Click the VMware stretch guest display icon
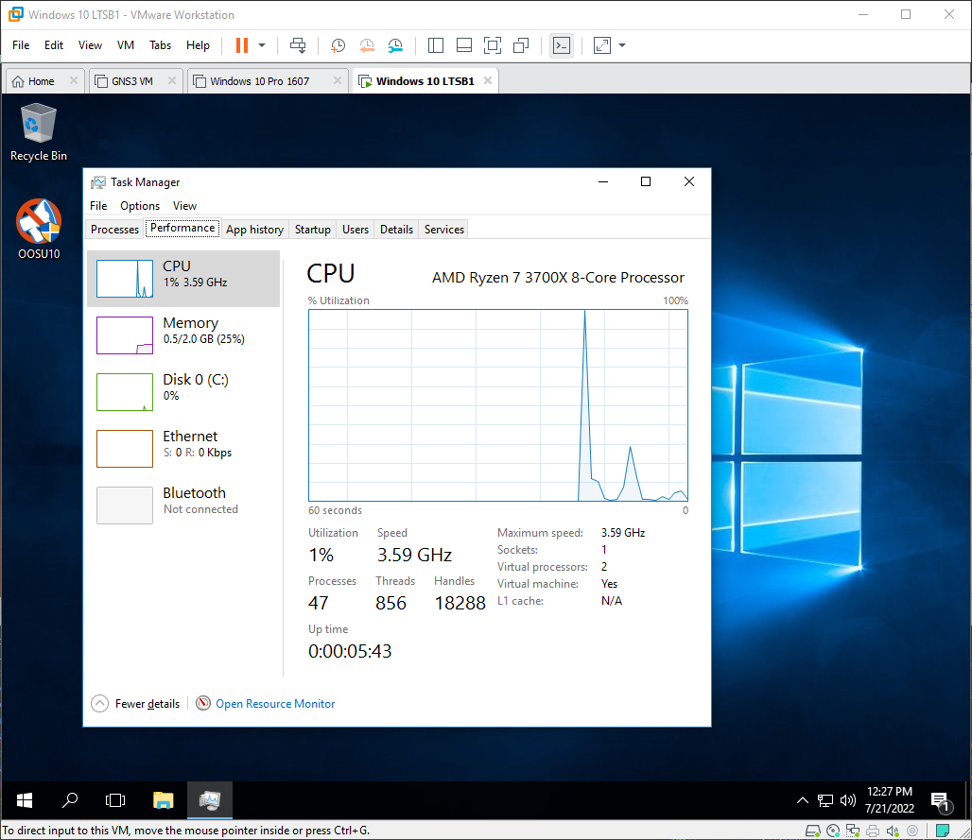Screen dimensions: 972x840 602,45
